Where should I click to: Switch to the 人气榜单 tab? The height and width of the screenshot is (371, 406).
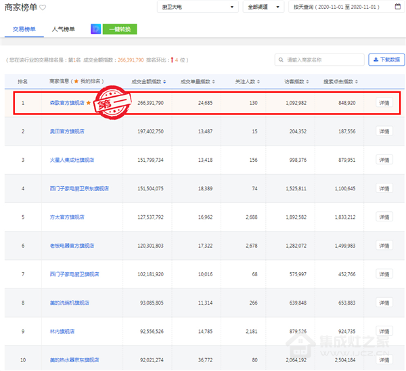pos(63,29)
